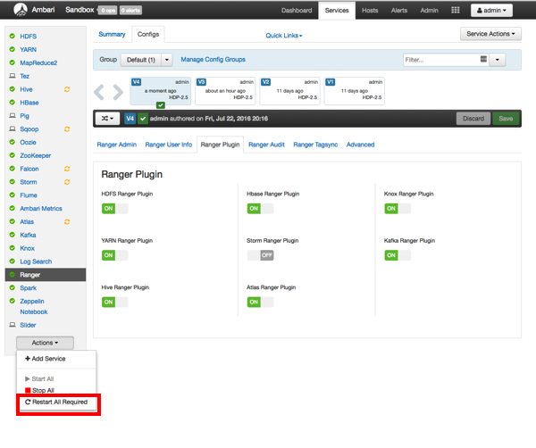Expand the Quick Links menu
Screen dimensions: 536x448
pos(284,36)
